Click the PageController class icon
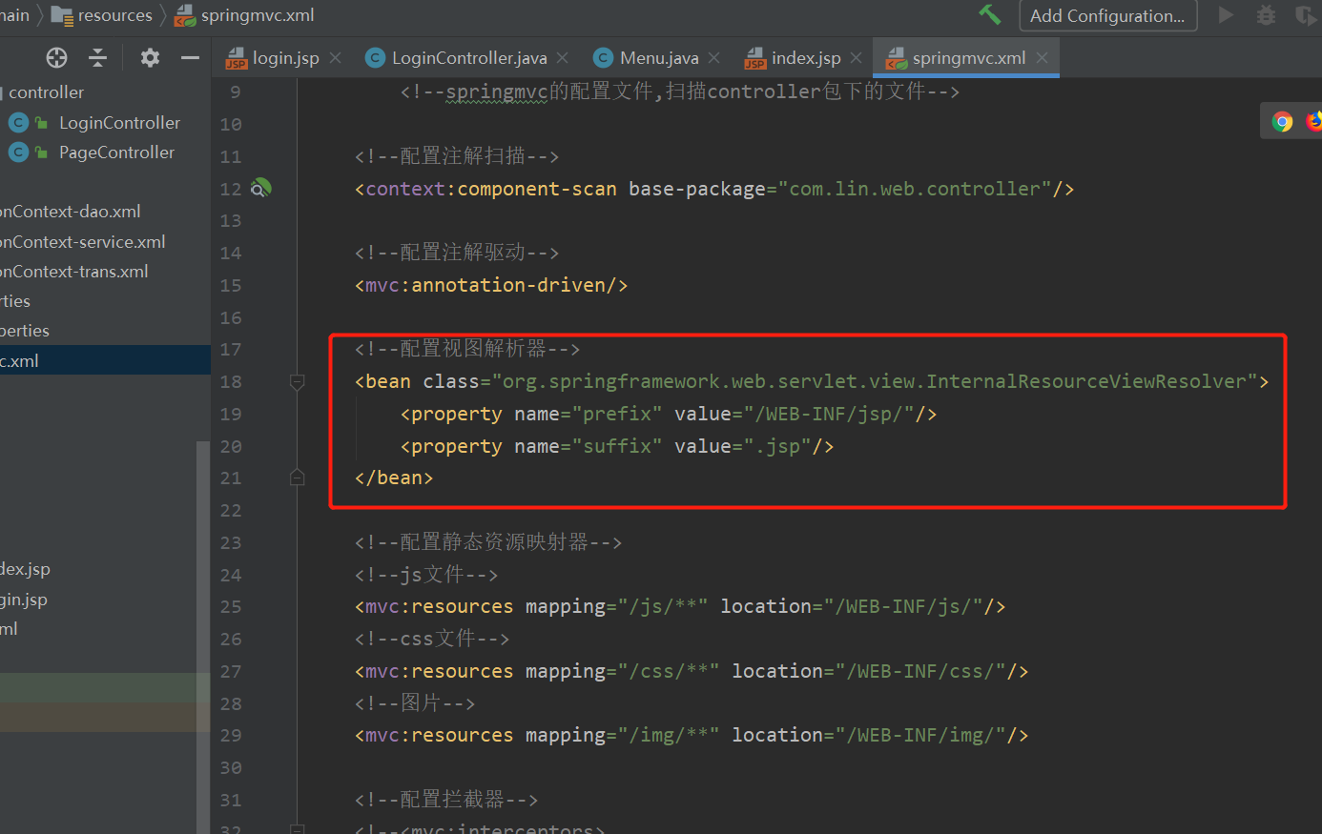 18,153
